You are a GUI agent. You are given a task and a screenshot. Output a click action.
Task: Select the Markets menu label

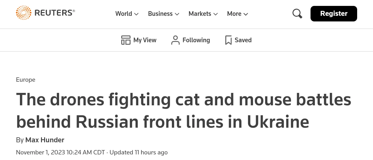(x=200, y=14)
